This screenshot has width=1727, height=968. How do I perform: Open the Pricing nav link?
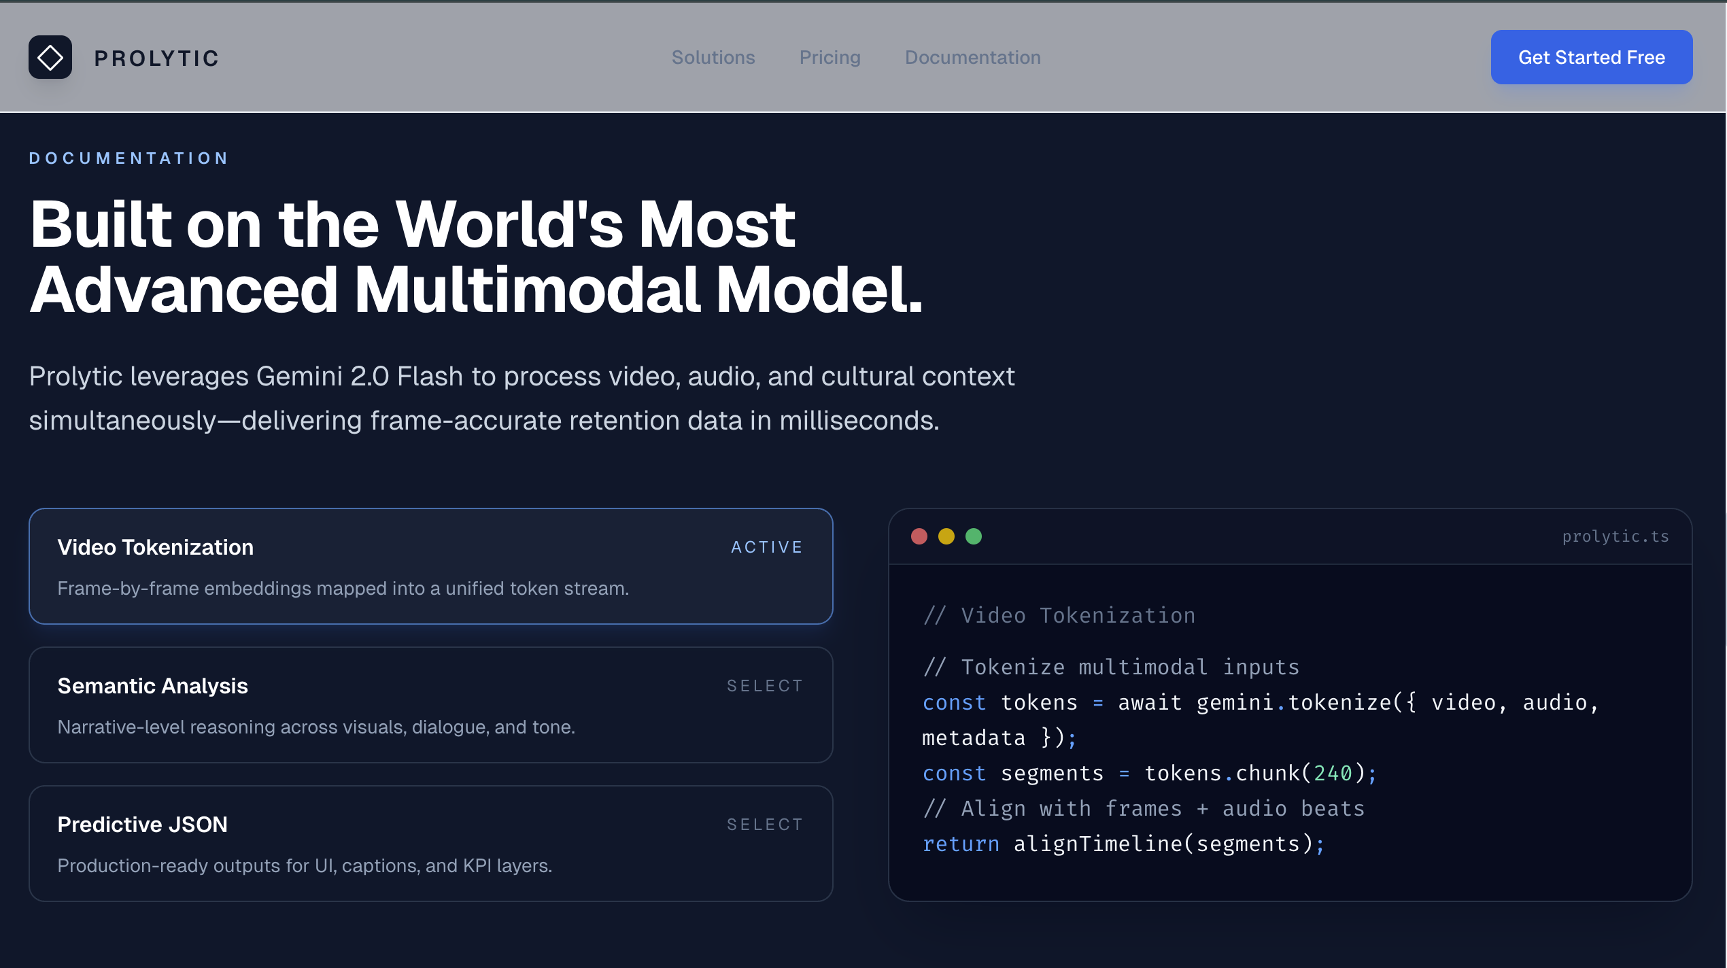click(830, 57)
